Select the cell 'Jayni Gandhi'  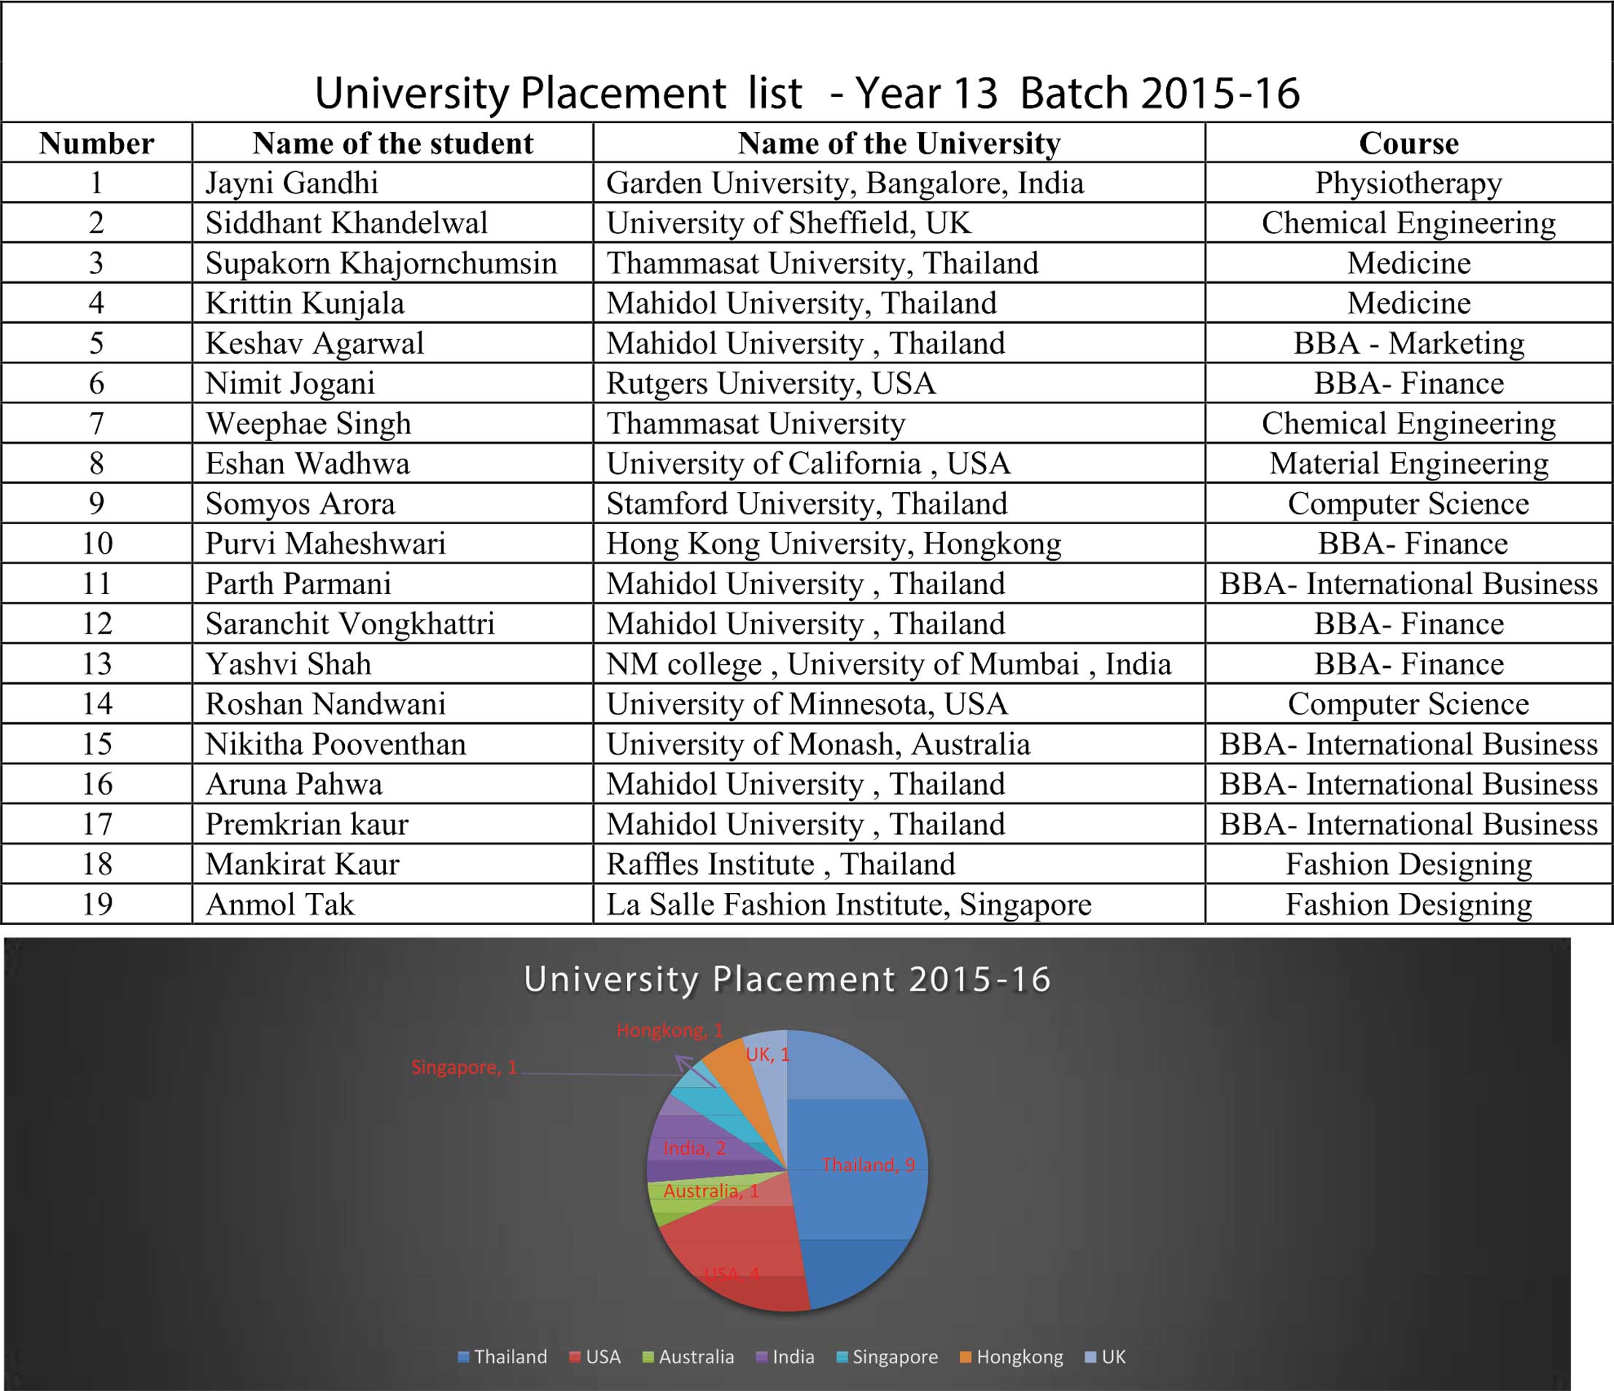[x=393, y=183]
